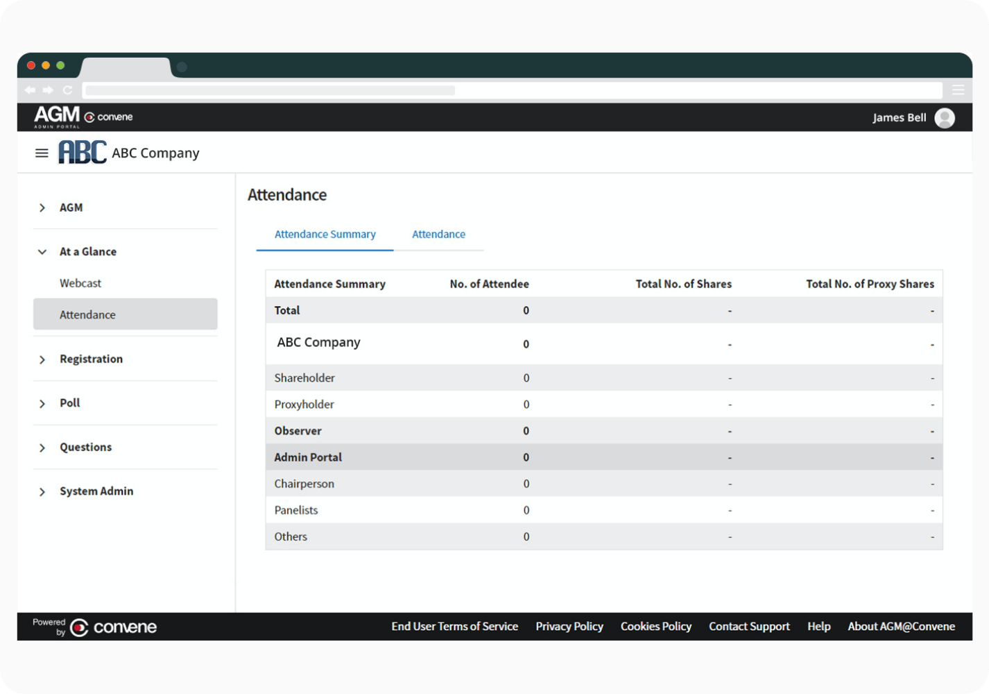989x694 pixels.
Task: Select the Attendance Summary tab
Action: pos(325,235)
